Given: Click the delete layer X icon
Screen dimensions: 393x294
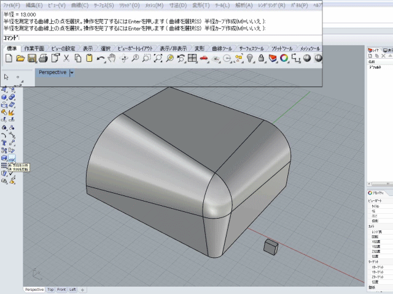Looking at the screenshot, I should [383, 56].
